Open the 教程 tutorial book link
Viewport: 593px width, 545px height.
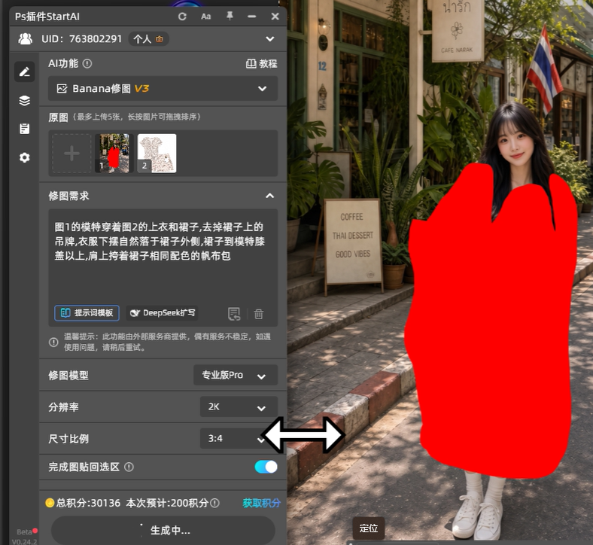(x=261, y=63)
